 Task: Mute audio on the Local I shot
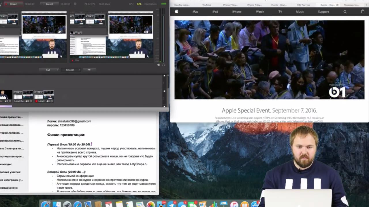pos(48,101)
